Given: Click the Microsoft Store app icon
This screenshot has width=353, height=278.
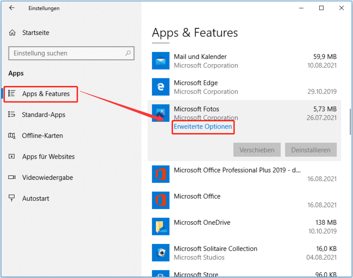Looking at the screenshot, I should pyautogui.click(x=160, y=274).
